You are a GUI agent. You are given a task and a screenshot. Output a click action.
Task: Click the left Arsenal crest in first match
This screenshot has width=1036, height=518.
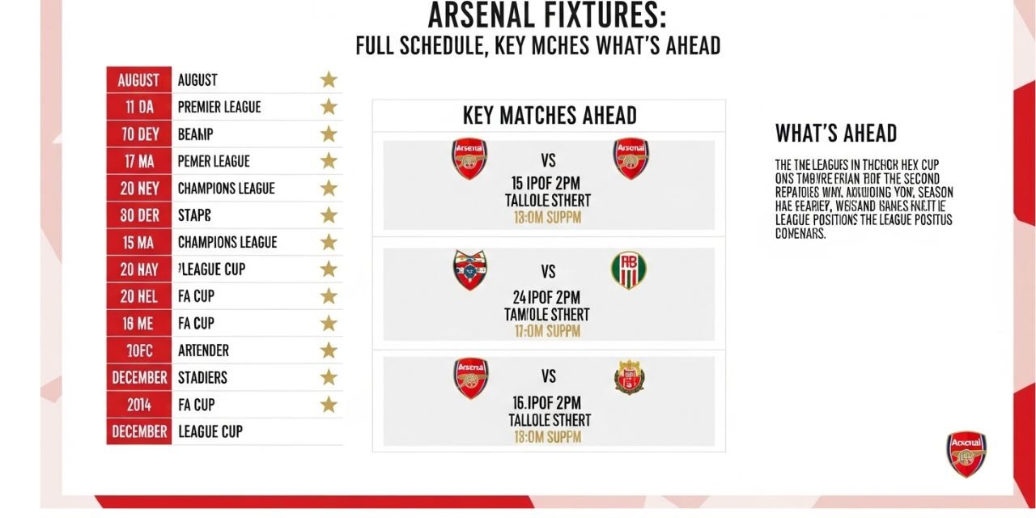(x=469, y=159)
